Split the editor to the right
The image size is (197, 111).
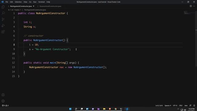(191, 6)
